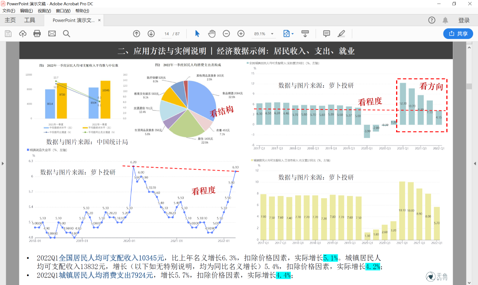Open the 文件 menu

click(x=9, y=11)
